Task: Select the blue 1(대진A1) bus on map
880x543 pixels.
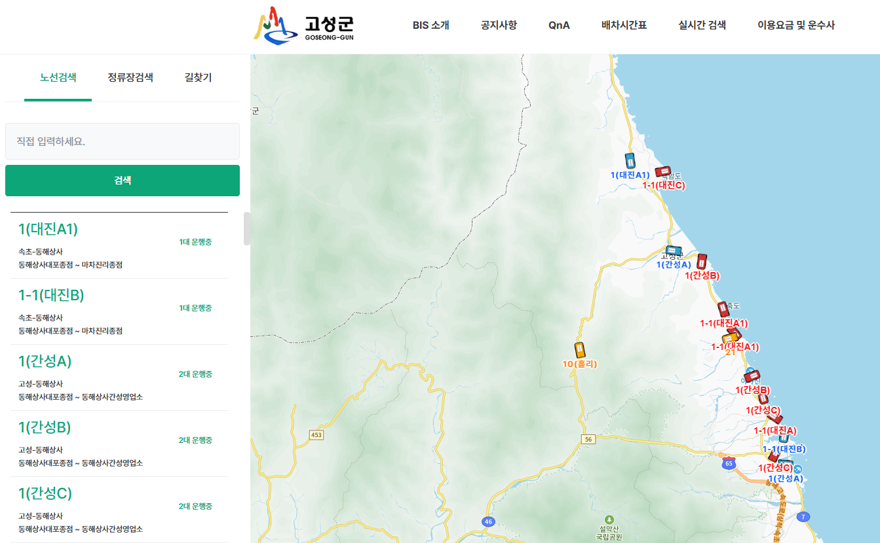Action: pyautogui.click(x=630, y=160)
